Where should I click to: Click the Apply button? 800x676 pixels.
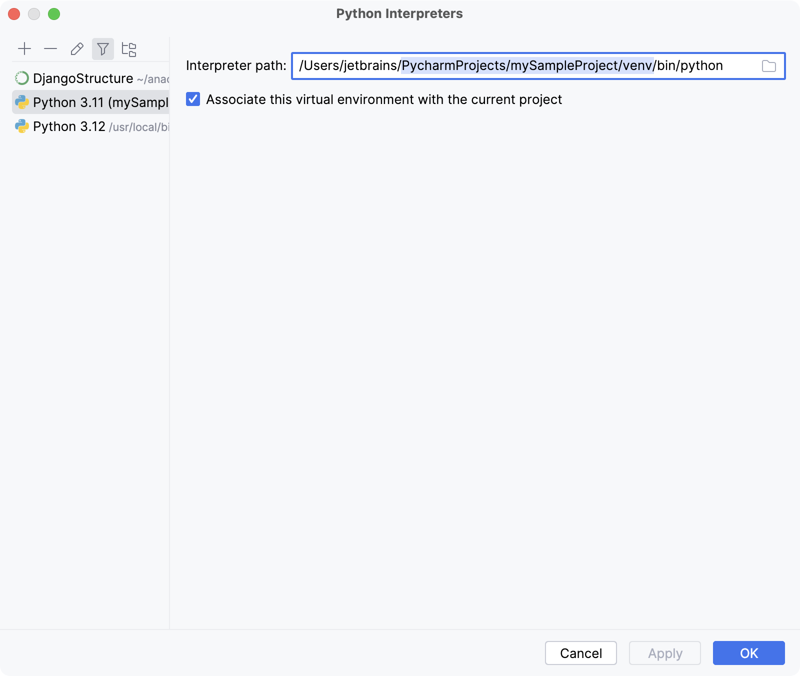point(664,653)
